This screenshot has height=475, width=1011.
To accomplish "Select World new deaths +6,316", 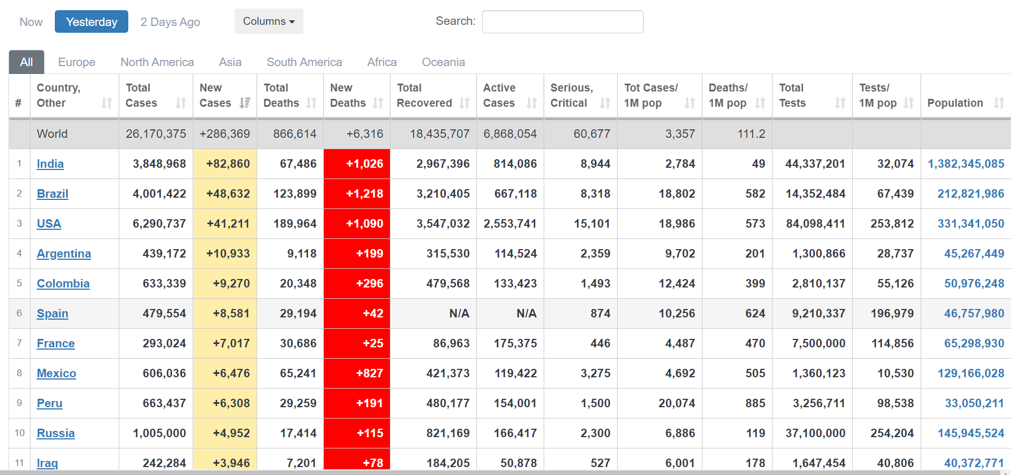I will (x=357, y=134).
